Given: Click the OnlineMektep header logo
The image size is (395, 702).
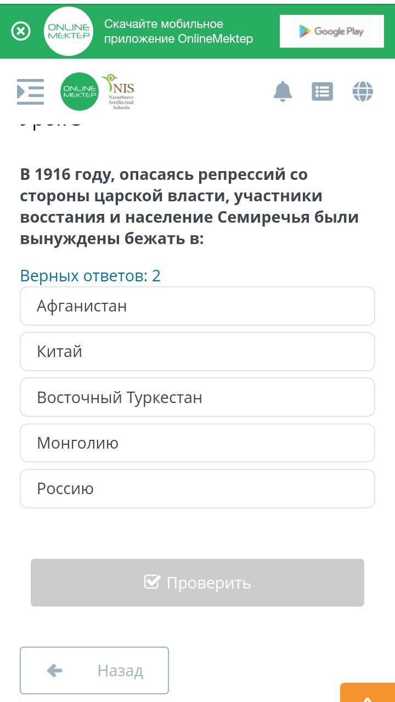Looking at the screenshot, I should pyautogui.click(x=80, y=92).
